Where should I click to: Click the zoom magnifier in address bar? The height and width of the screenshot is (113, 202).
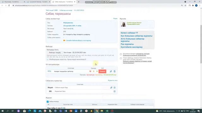(182, 6)
